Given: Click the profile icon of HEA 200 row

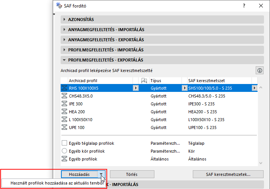Looking at the screenshot, I should (x=64, y=112).
